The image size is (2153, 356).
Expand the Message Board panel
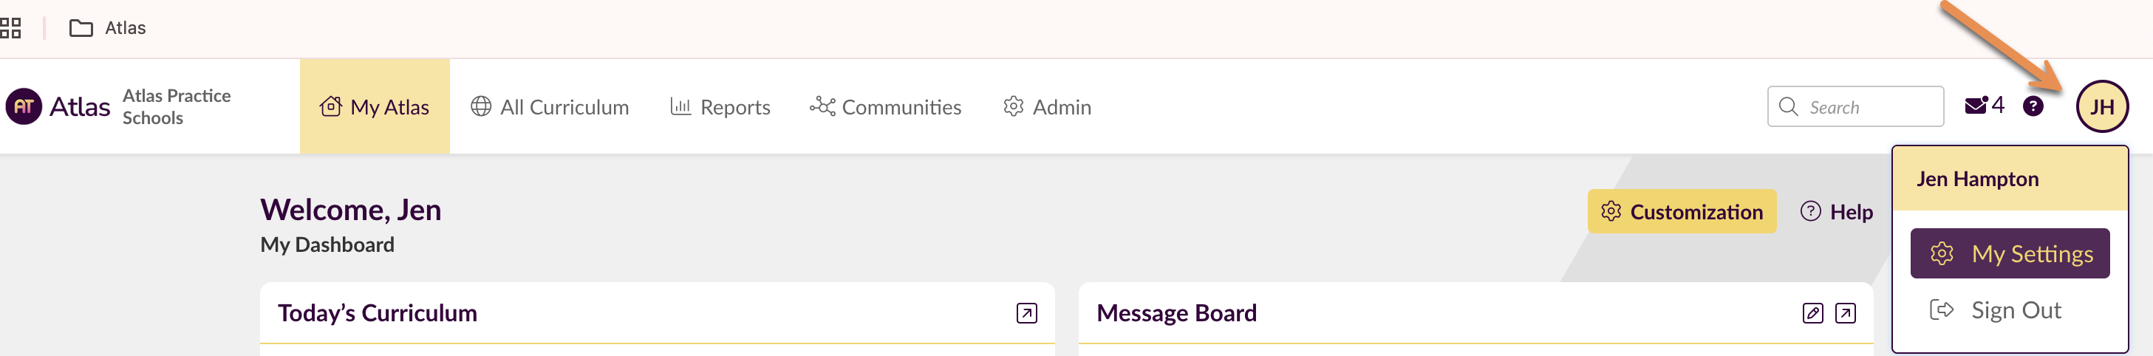pos(1846,312)
